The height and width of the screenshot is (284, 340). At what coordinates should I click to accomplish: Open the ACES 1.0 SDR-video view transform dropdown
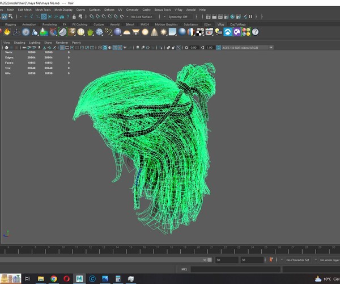247,48
